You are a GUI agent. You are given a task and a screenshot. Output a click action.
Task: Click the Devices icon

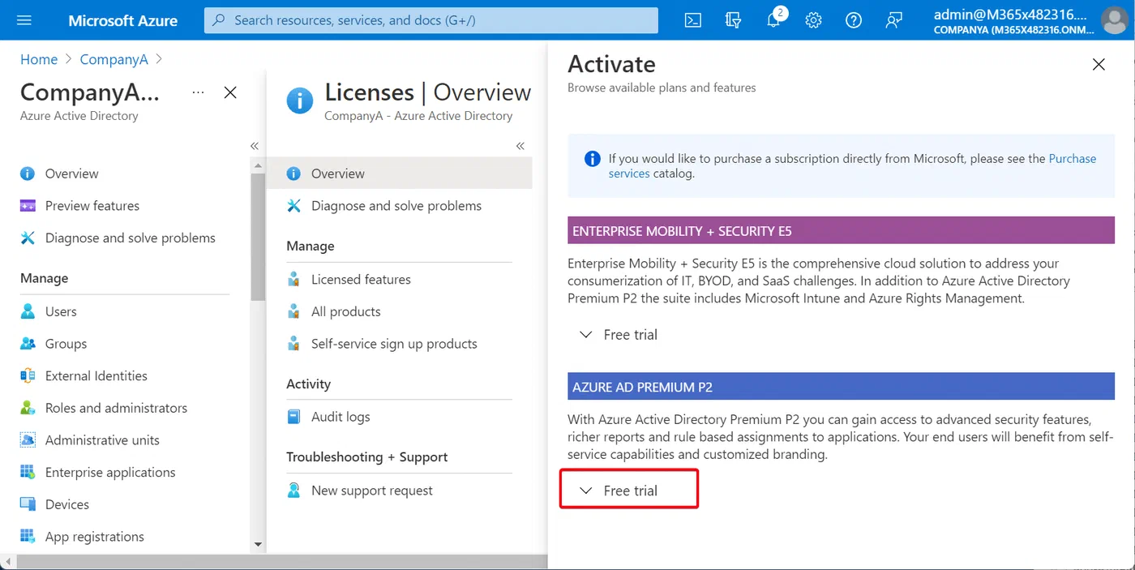pyautogui.click(x=28, y=504)
